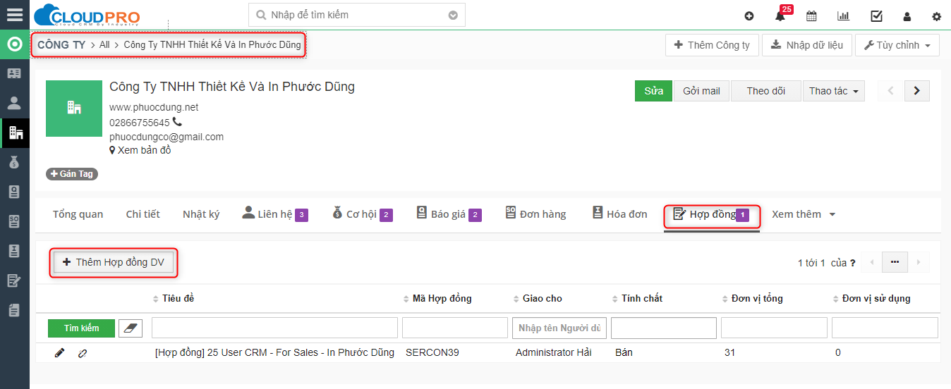Image resolution: width=951 pixels, height=389 pixels.
Task: Click the Tiêu đề filter input
Action: (274, 328)
